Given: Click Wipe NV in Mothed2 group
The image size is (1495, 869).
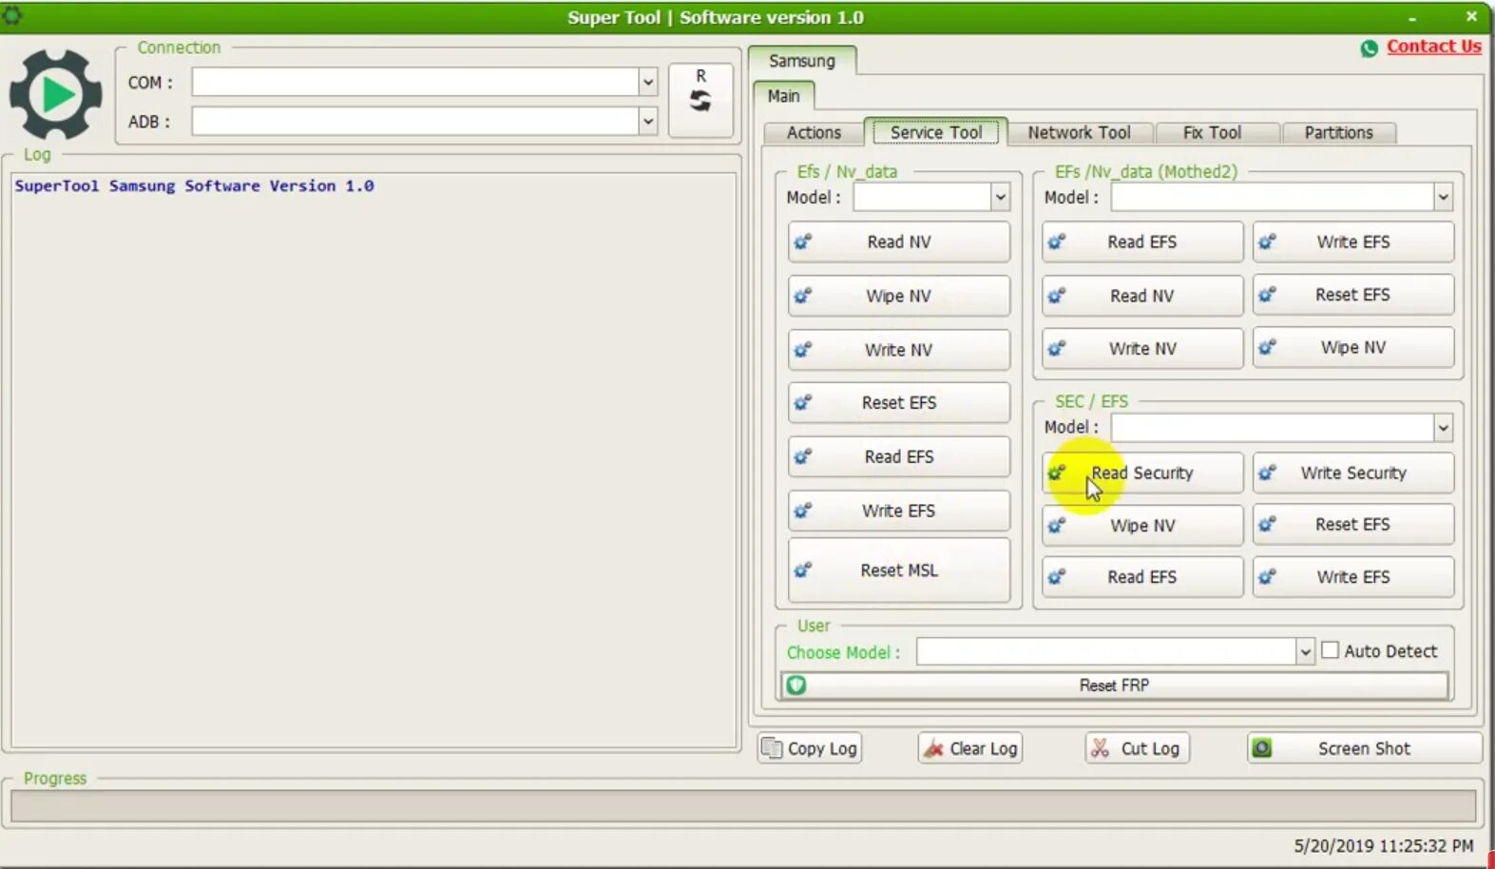Looking at the screenshot, I should pos(1353,348).
